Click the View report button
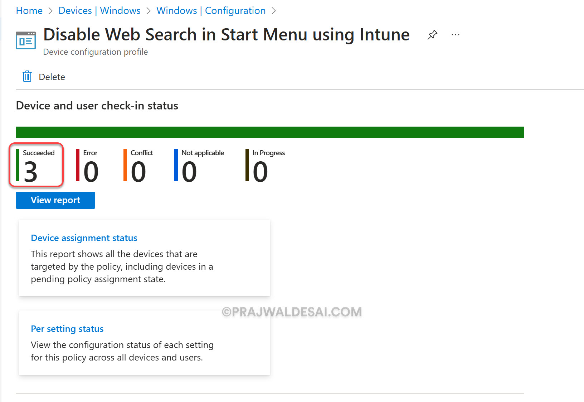Image resolution: width=584 pixels, height=402 pixels. (x=55, y=200)
